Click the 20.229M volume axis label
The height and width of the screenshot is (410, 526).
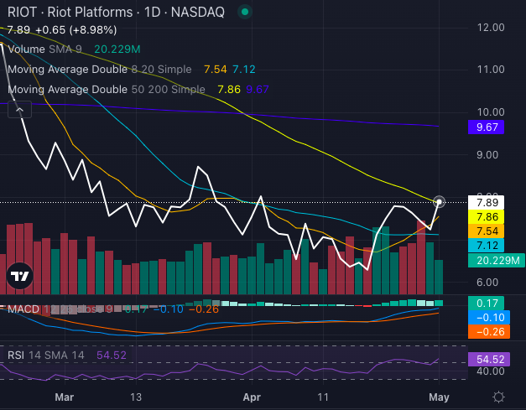497,261
